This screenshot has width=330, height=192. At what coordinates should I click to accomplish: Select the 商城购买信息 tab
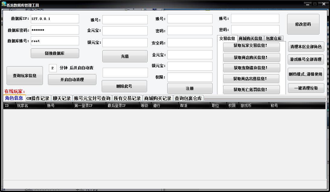coord(250,38)
